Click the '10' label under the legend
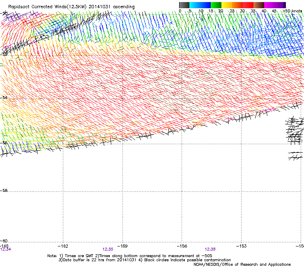Image resolution: width=304 pixels, height=267 pixels. point(201,11)
